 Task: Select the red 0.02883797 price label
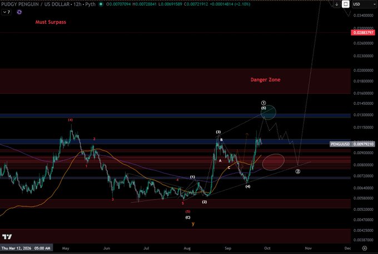363,33
